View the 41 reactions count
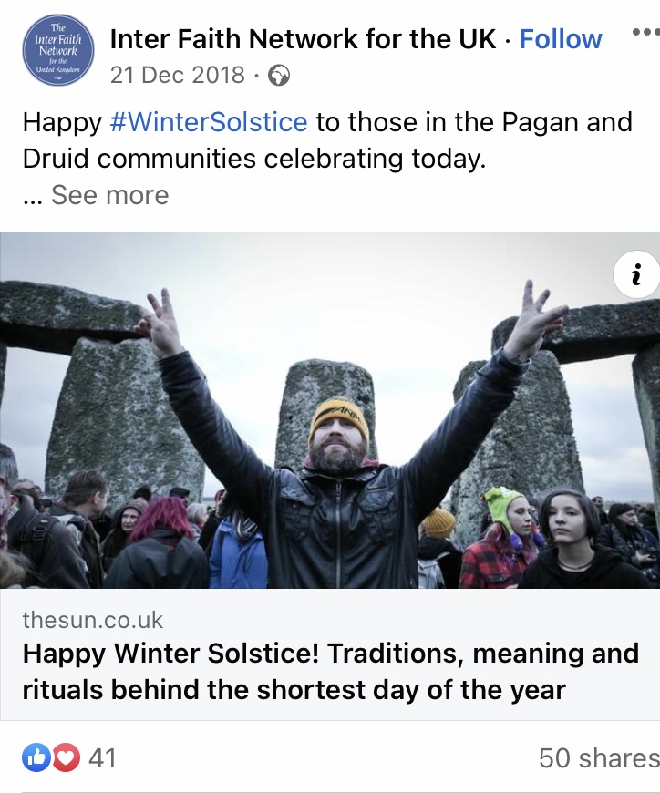This screenshot has height=793, width=660. [102, 757]
